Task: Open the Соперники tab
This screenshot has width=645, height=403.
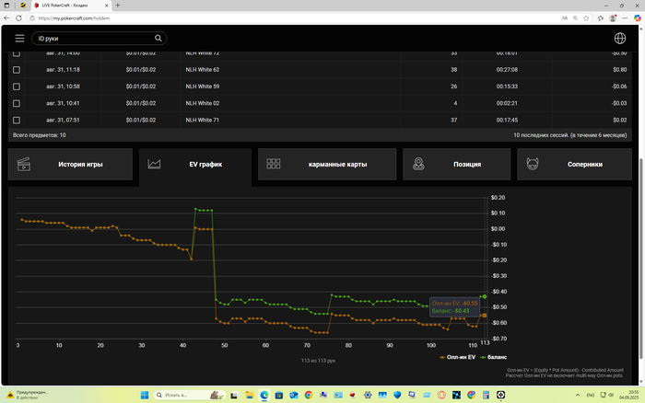Action: (574, 165)
